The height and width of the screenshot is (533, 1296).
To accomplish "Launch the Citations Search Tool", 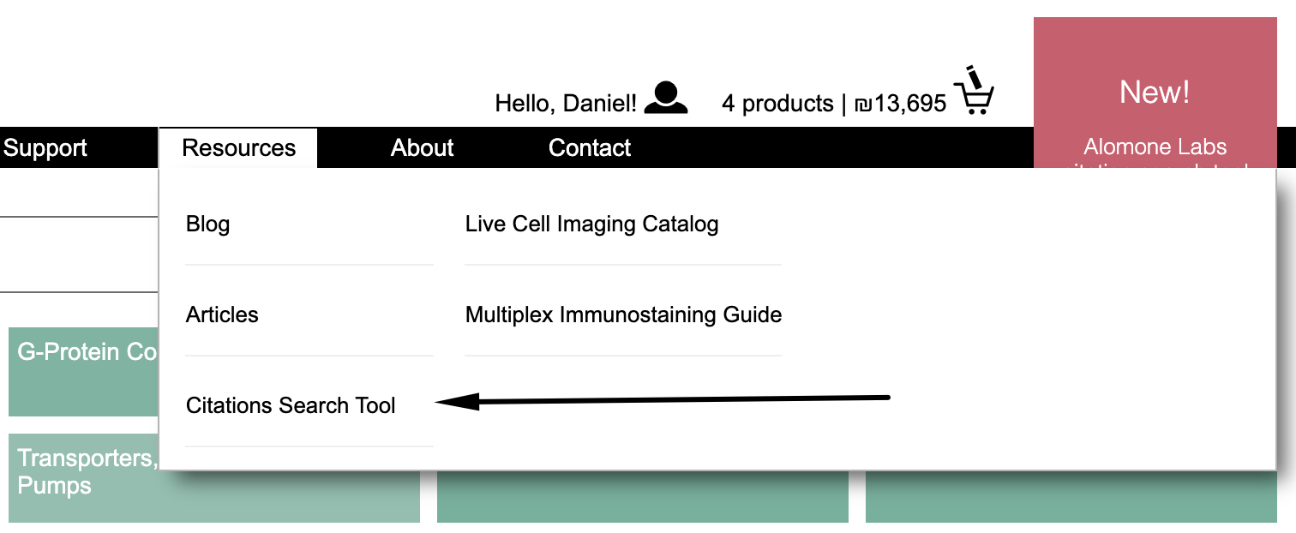I will 291,405.
